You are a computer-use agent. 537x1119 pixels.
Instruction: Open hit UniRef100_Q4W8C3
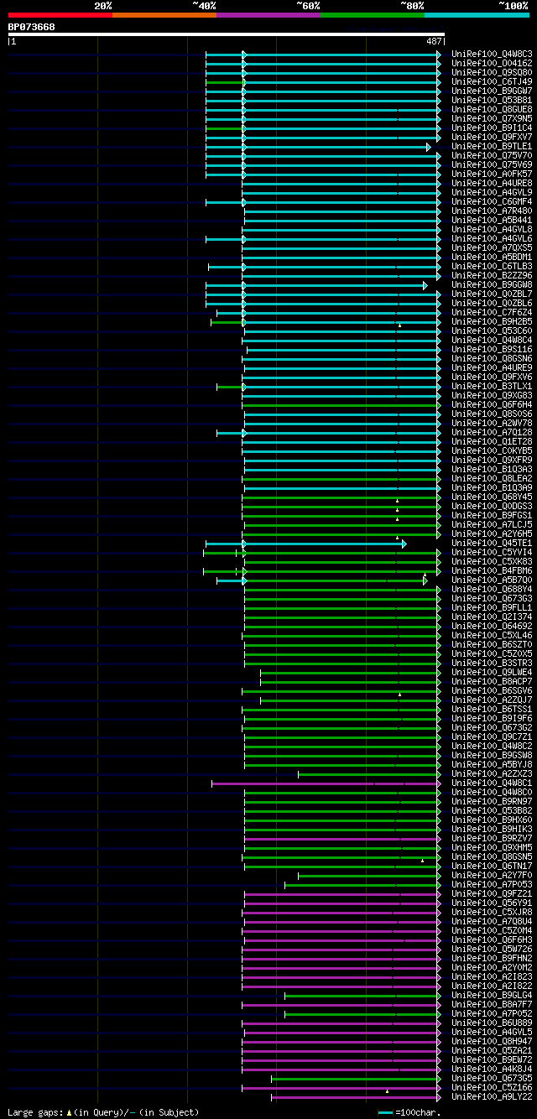(x=492, y=54)
